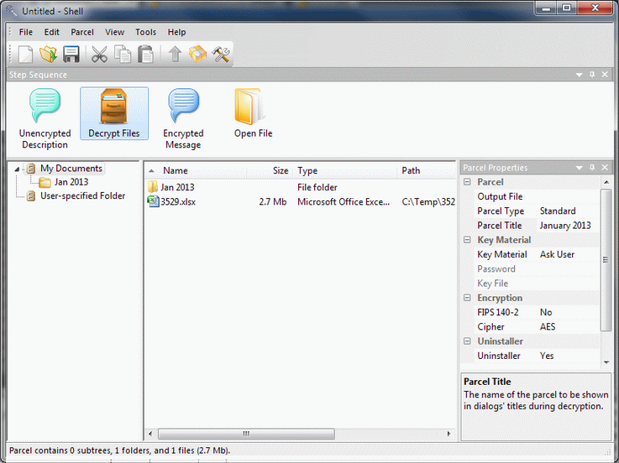619x463 pixels.
Task: Open the Tools menu
Action: (x=145, y=32)
